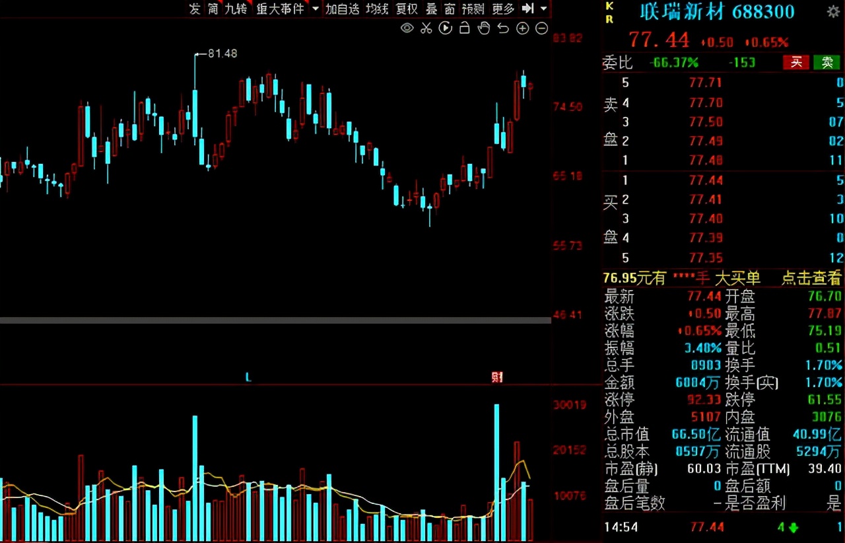Select the 简 toolbar tab
The image size is (845, 543).
point(213,9)
